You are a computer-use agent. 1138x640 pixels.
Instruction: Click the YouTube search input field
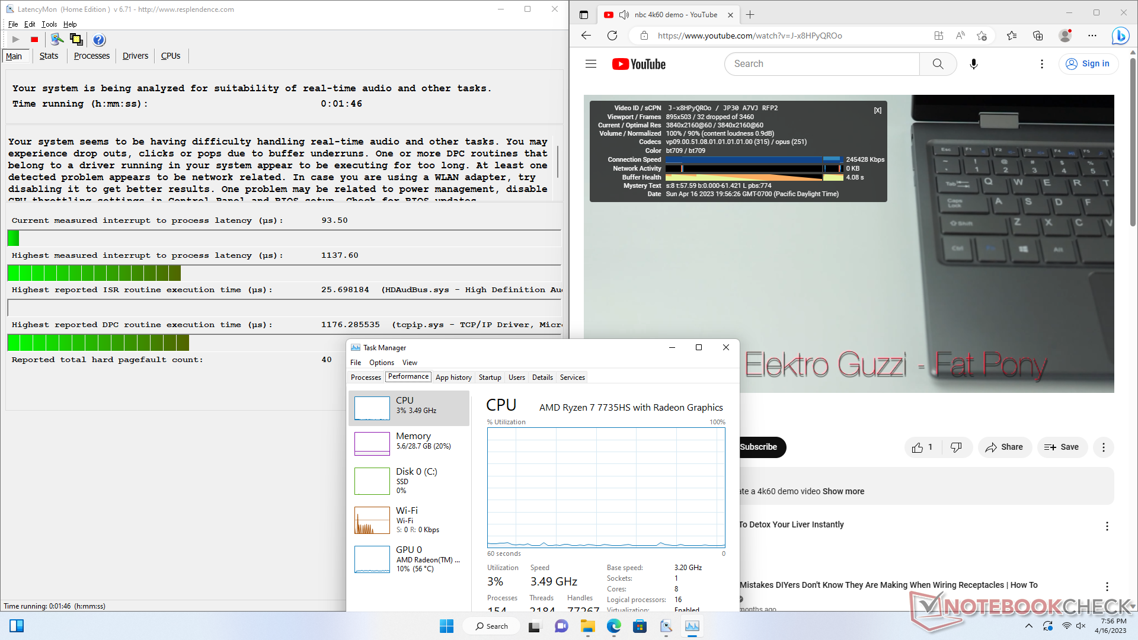click(822, 64)
